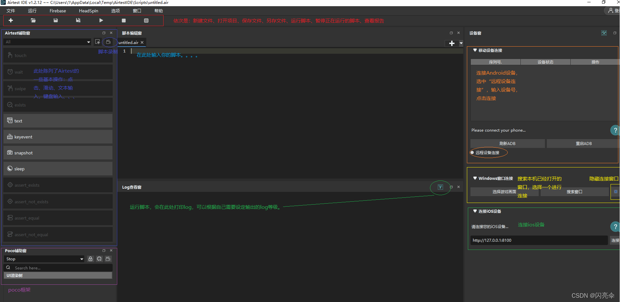Viewport: 620px width, 302px height.
Task: Click the 刷新ADB button
Action: [x=507, y=143]
